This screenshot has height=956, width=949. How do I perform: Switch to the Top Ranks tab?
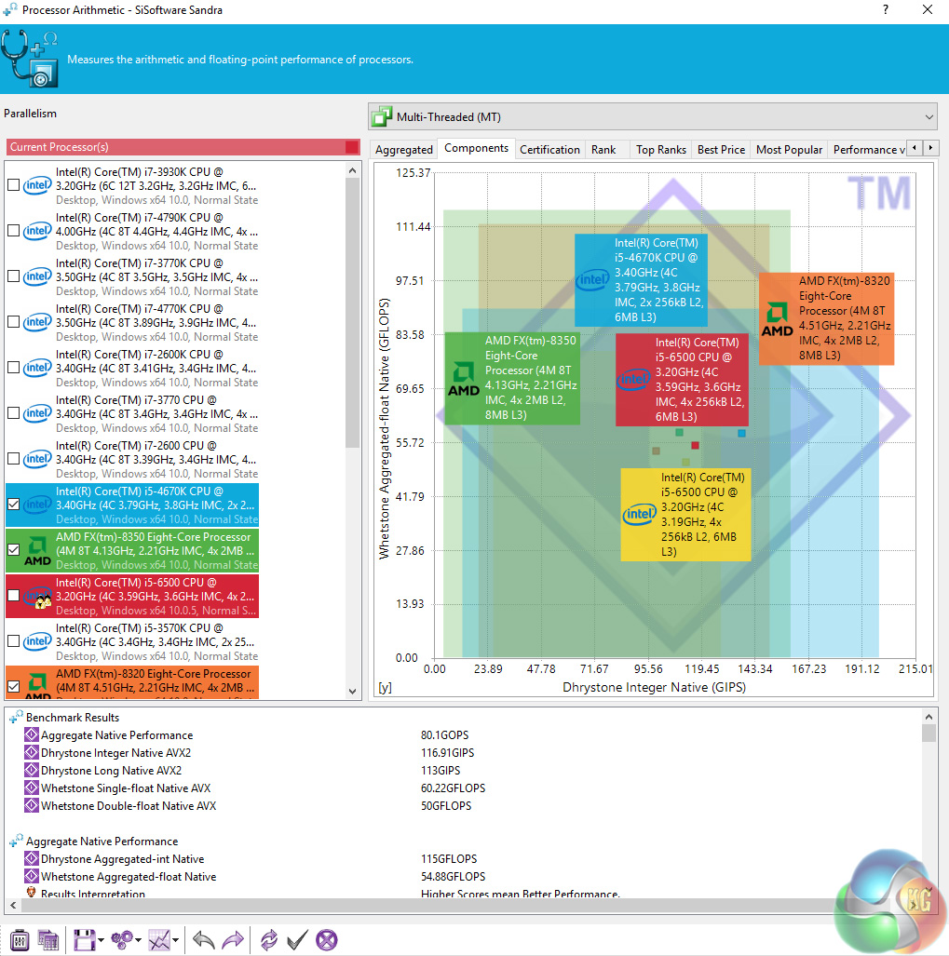(x=661, y=150)
